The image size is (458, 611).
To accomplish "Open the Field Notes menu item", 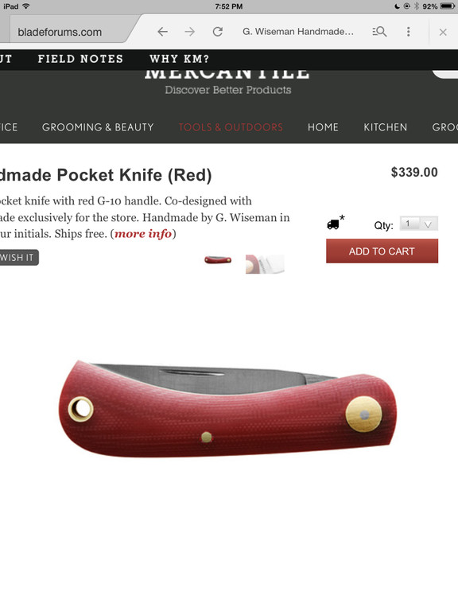I will (x=80, y=59).
